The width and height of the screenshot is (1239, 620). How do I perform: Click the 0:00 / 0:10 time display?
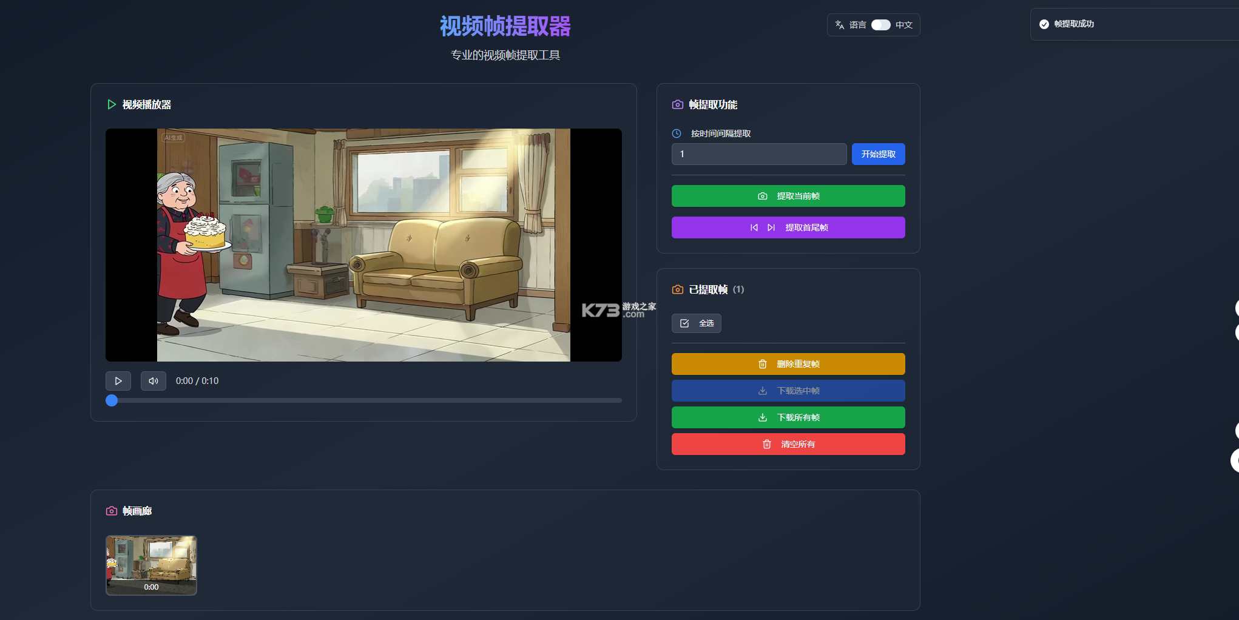[197, 381]
